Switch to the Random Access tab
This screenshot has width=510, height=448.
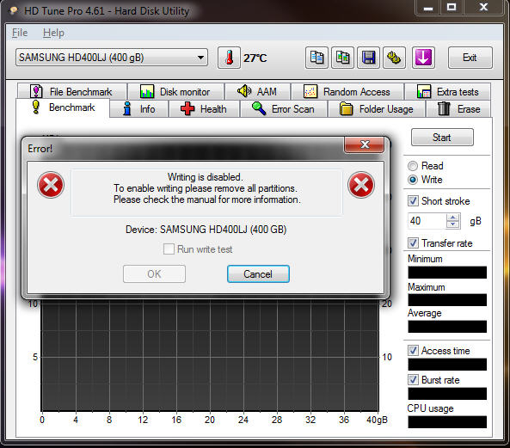click(347, 92)
